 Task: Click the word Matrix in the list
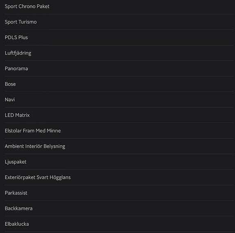[22, 115]
